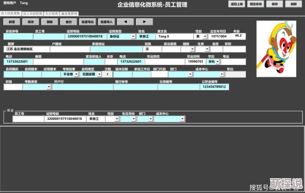Screen dimensions: 305x193
Task: Click the 姓名 field in search panel
Action: click(96, 119)
